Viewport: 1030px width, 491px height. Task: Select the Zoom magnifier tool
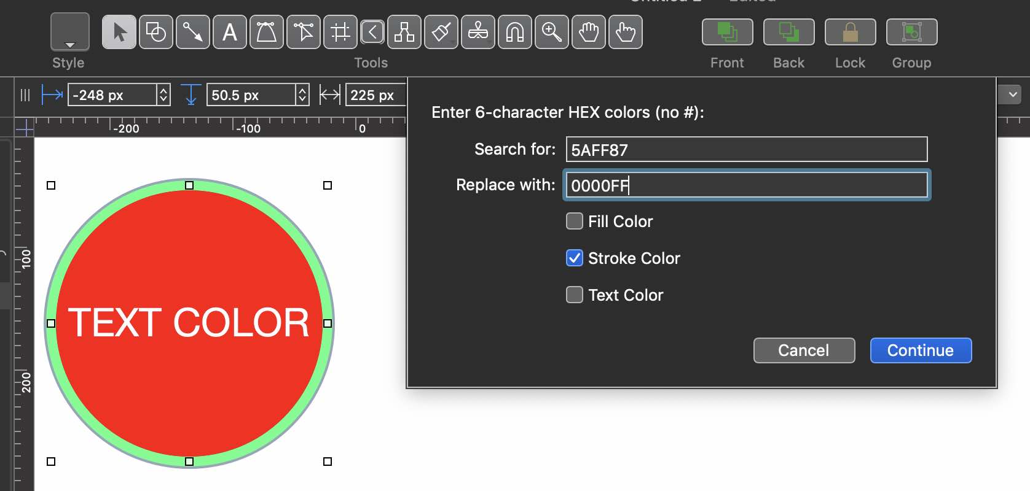(x=552, y=32)
